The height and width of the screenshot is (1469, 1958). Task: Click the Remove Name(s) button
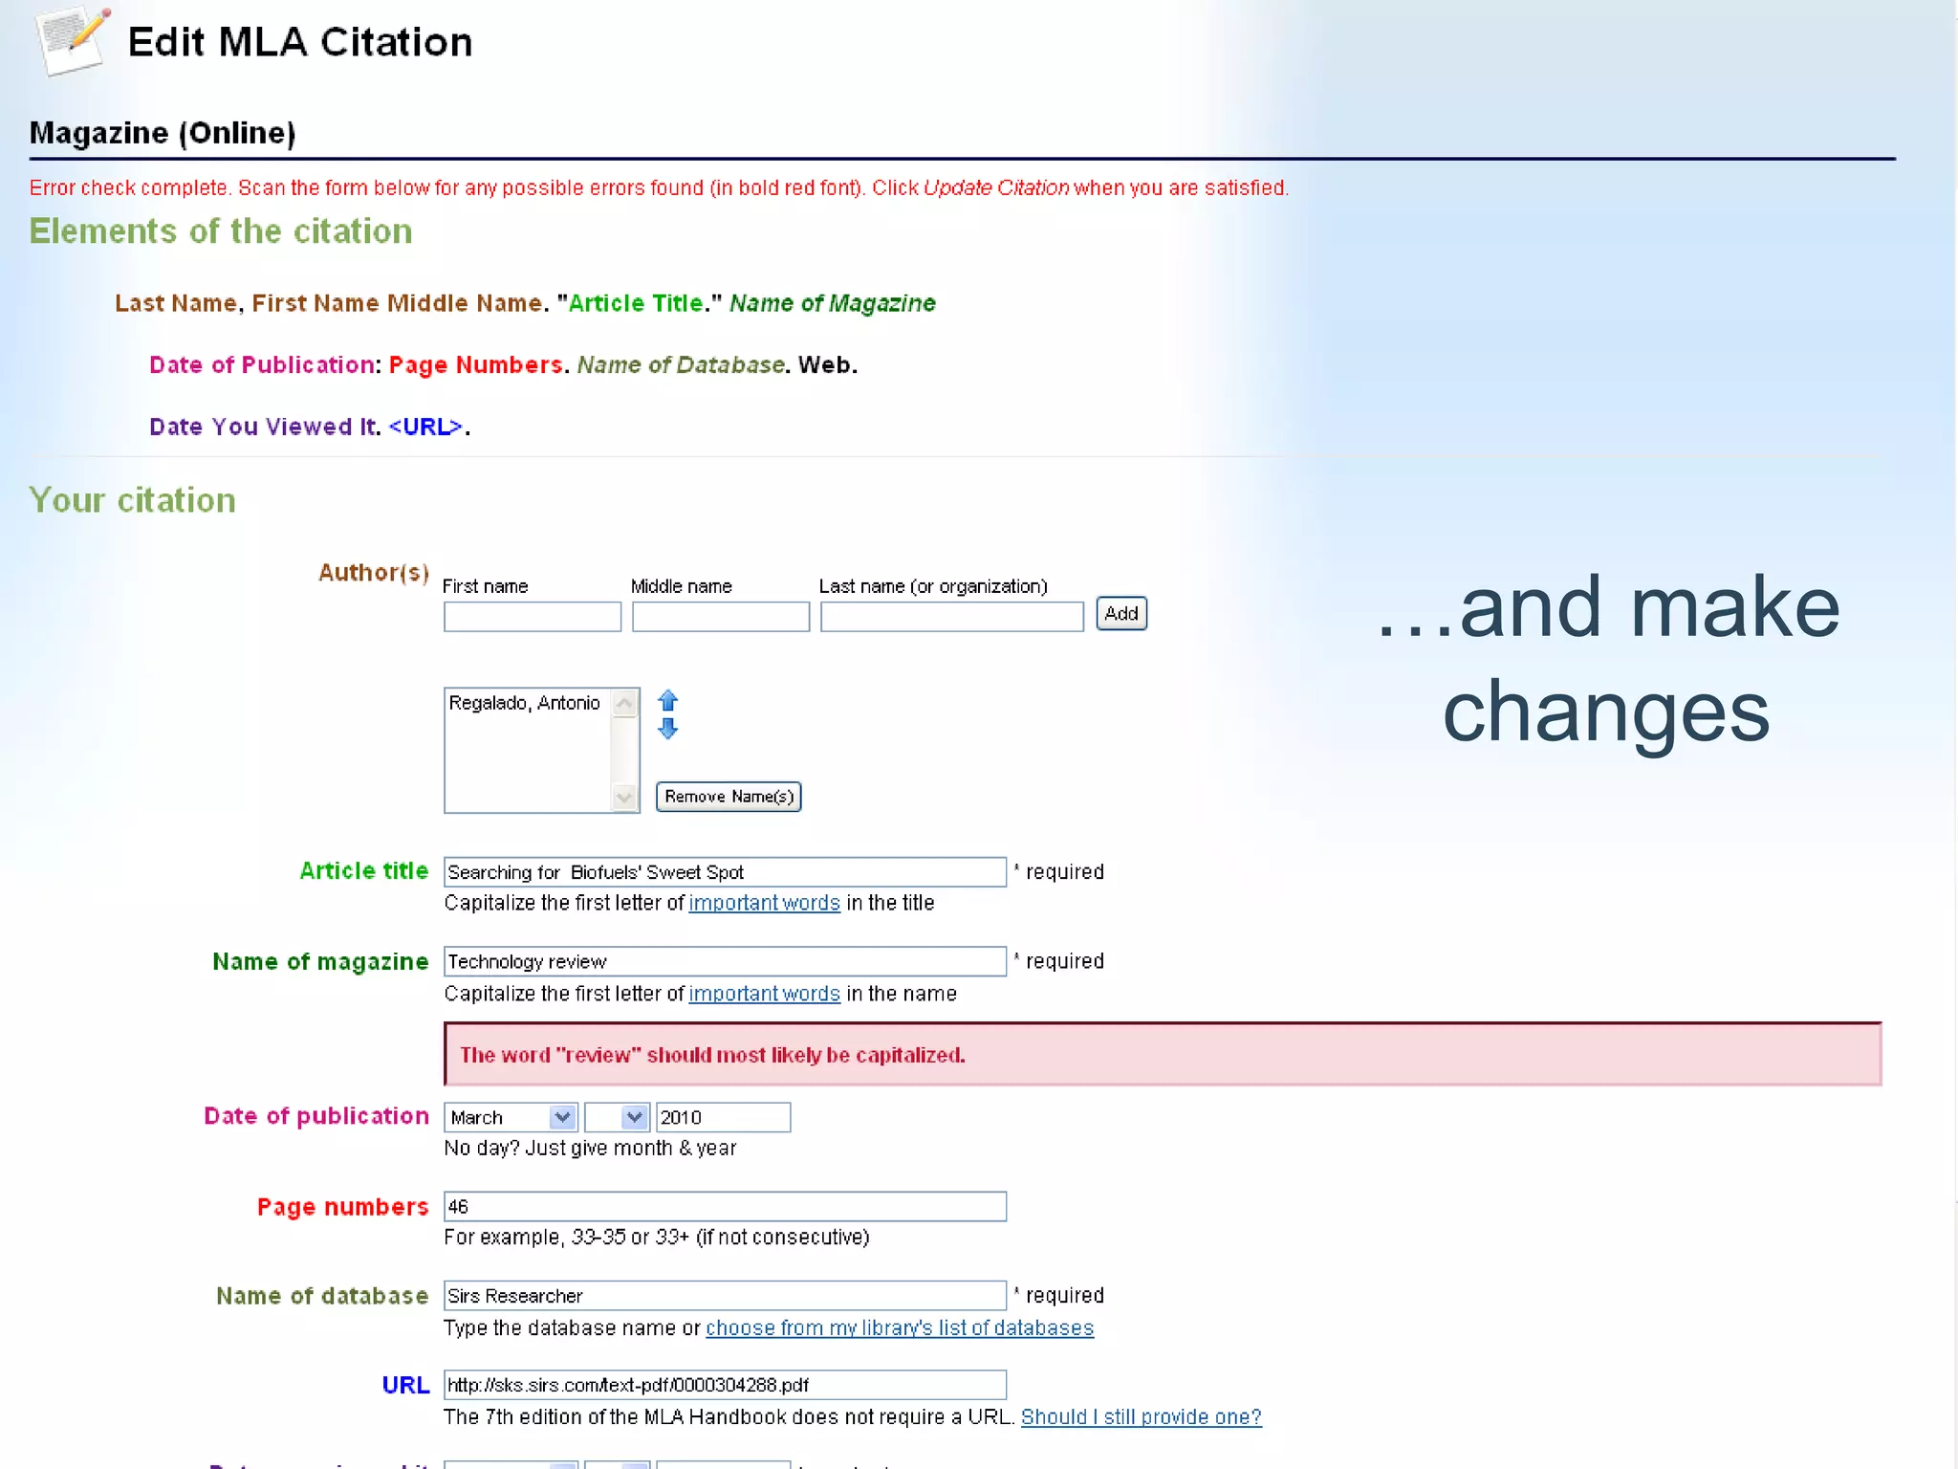tap(729, 797)
